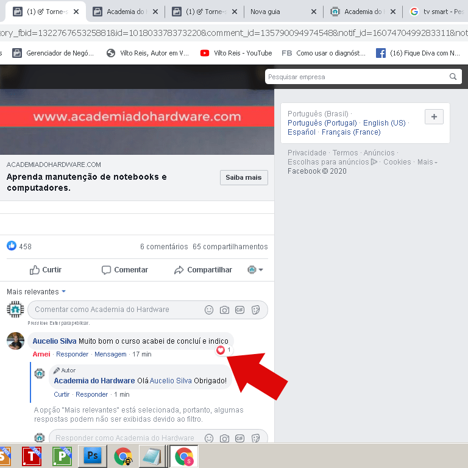Viewport: 468px width, 468px height.
Task: Switch language to Português (Portugal)
Action: 322,123
